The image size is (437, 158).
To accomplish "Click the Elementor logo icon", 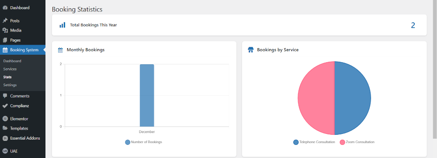I will [5, 119].
